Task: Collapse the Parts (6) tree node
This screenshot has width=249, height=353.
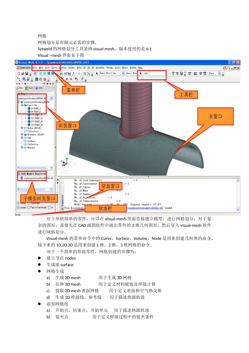Action: 22,105
